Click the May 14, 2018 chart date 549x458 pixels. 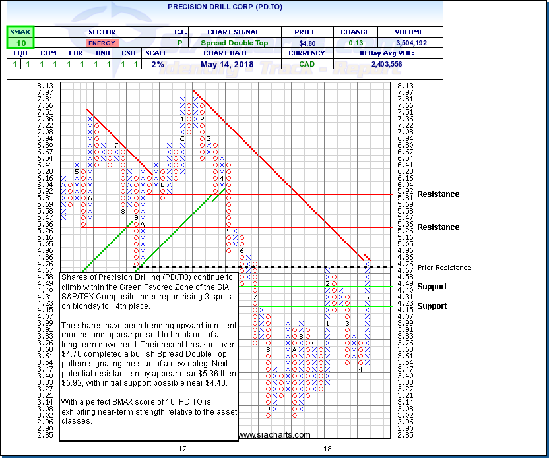tap(235, 65)
